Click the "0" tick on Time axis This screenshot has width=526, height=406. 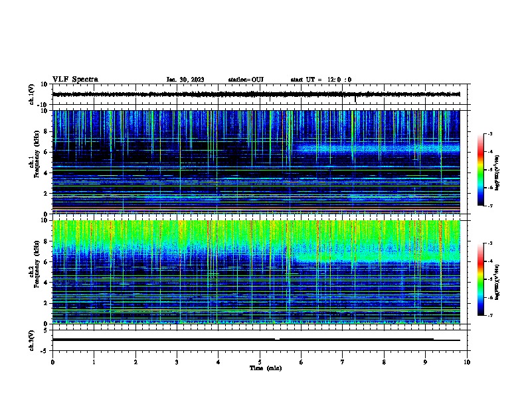[x=52, y=362]
